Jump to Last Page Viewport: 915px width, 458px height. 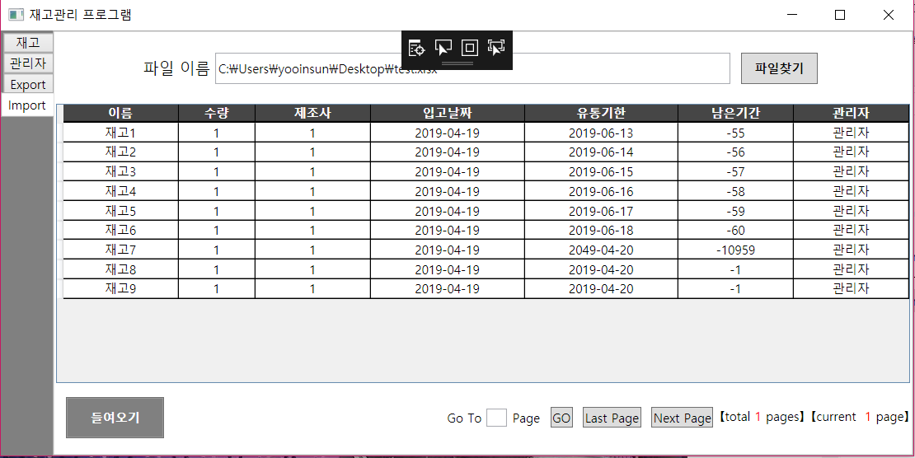click(612, 418)
